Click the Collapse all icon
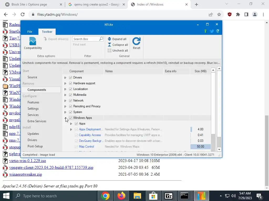Screen dimensions: 269x201 tap(110, 45)
